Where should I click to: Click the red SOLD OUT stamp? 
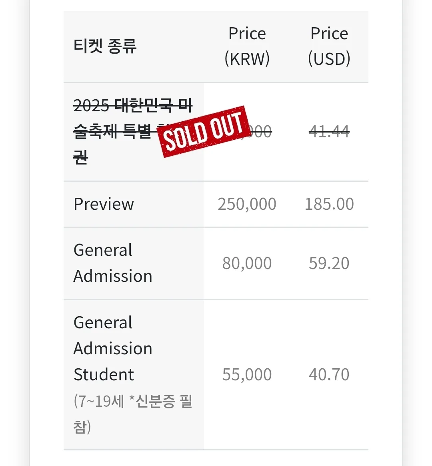pyautogui.click(x=205, y=131)
